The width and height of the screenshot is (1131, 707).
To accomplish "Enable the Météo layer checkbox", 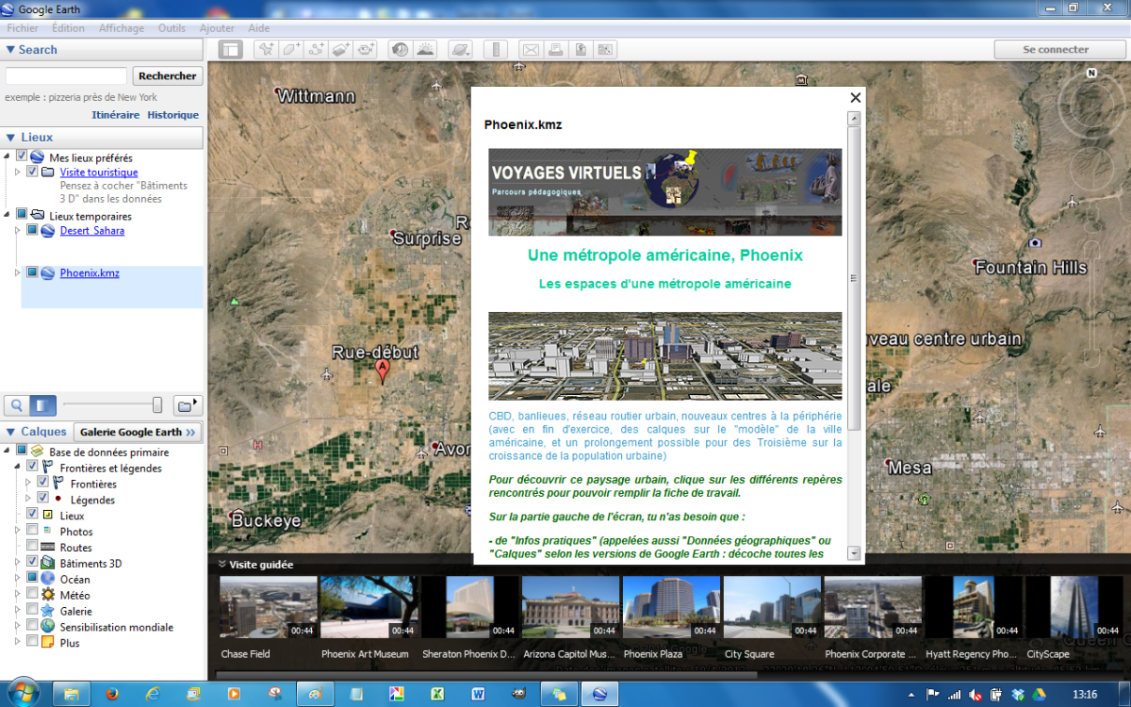I will coord(32,594).
